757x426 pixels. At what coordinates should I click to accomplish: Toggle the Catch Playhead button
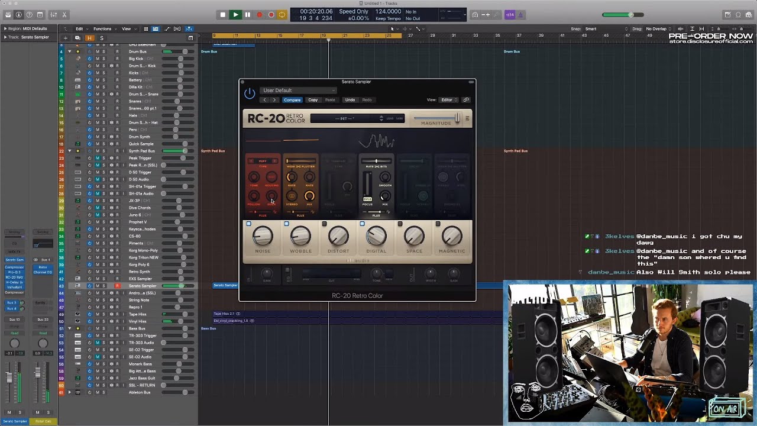click(189, 28)
